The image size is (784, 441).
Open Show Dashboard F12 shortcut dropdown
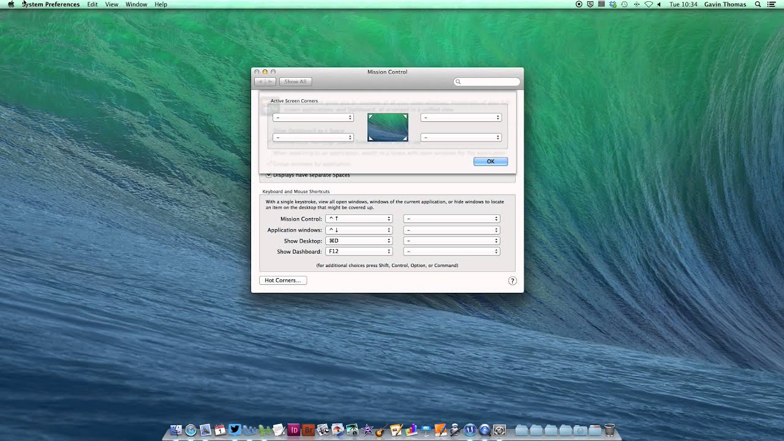click(359, 251)
